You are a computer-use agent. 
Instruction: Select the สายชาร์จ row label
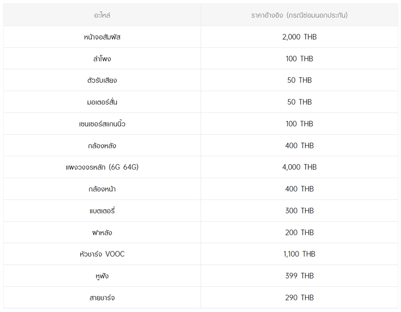coord(102,298)
